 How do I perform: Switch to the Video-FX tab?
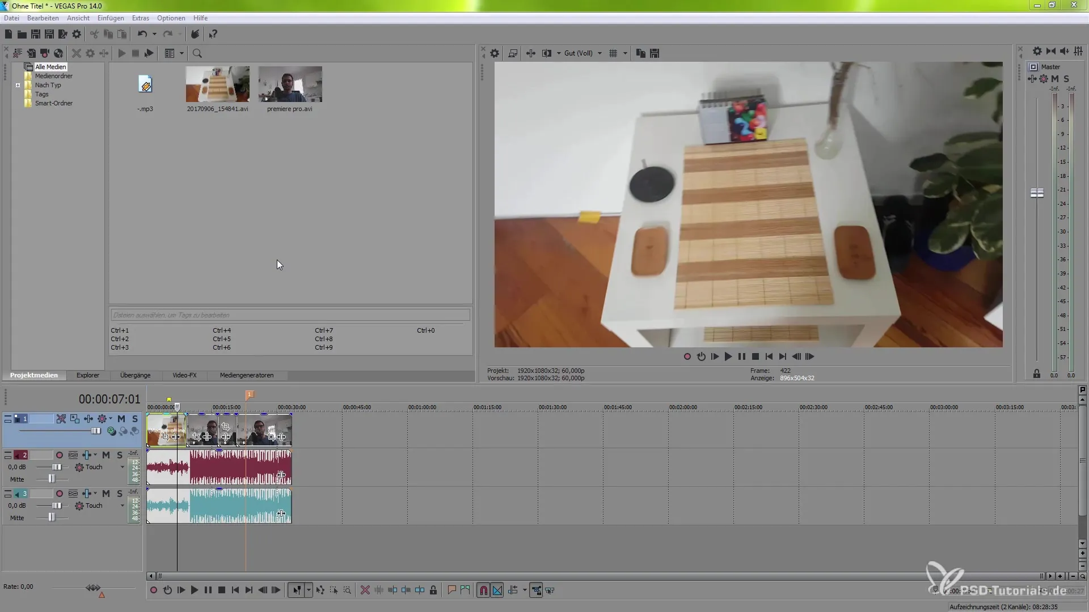pos(184,375)
